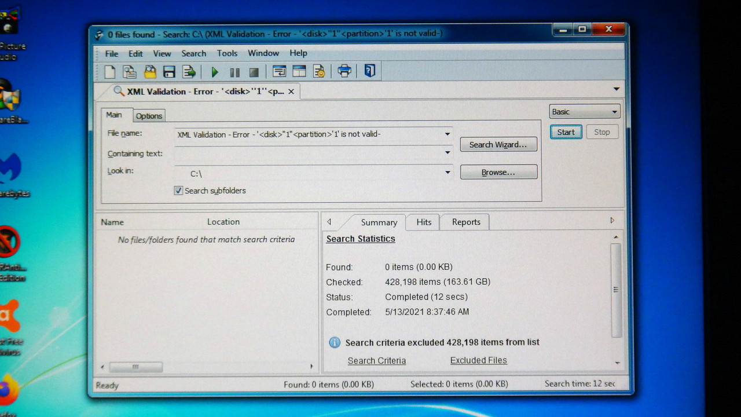Open the Search Criteria link
Viewport: 741px width, 417px height.
[377, 361]
